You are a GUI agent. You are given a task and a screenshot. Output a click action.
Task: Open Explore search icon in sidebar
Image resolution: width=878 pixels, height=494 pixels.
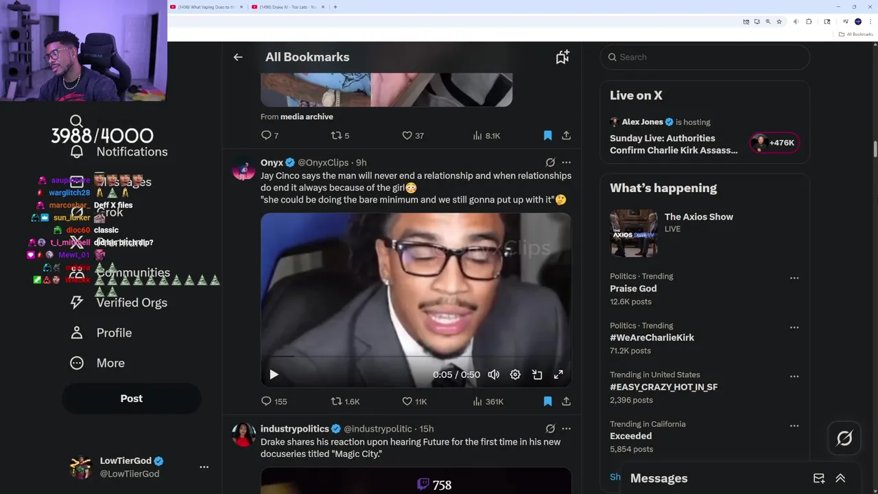point(76,121)
